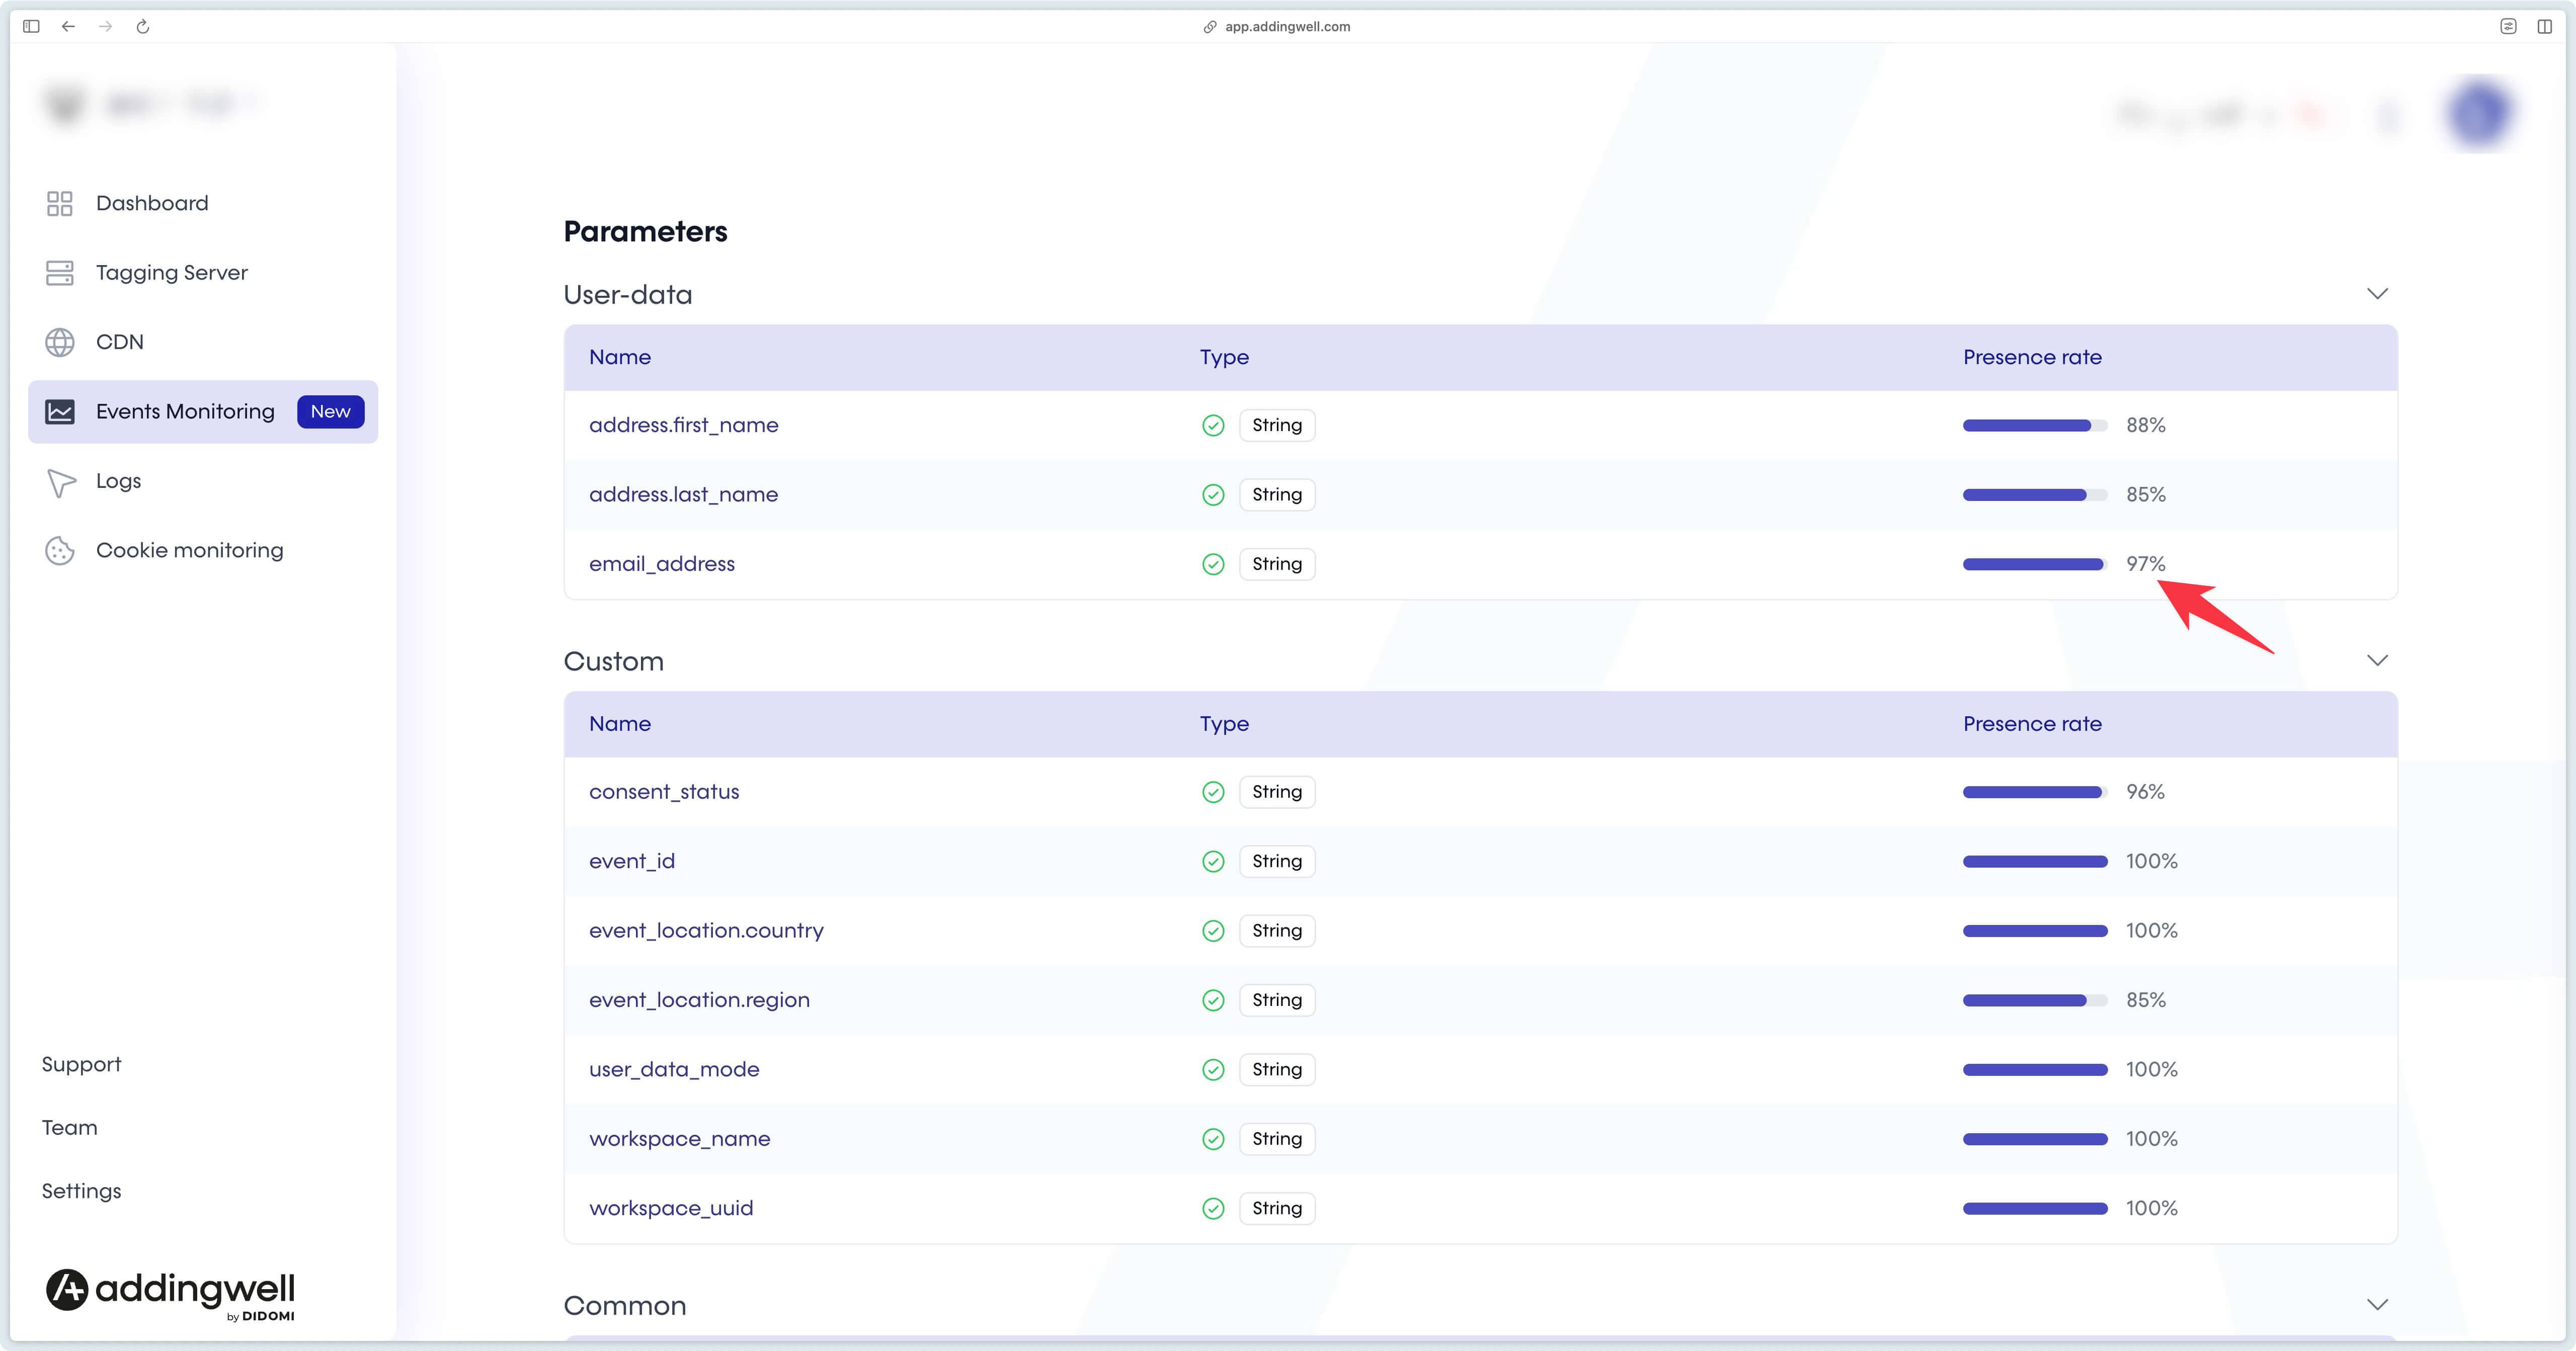Click the green check icon for event_location.region

(x=1213, y=1001)
